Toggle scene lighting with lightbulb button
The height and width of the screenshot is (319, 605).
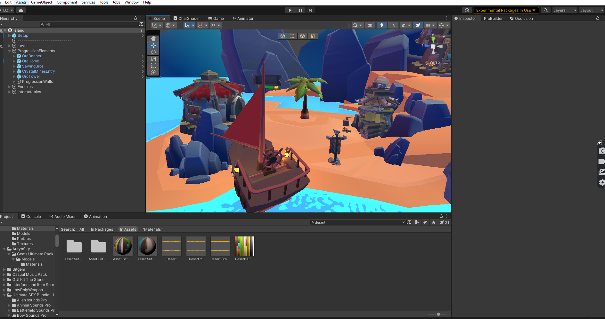[x=381, y=25]
